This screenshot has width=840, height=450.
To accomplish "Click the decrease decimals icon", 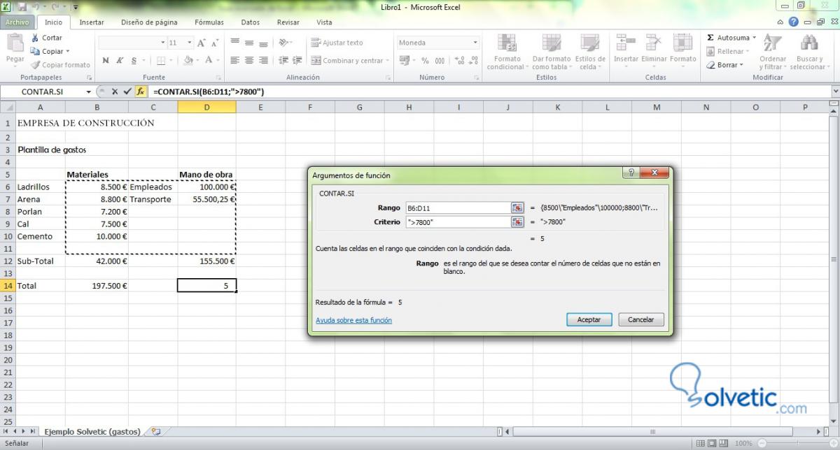I will [x=472, y=61].
